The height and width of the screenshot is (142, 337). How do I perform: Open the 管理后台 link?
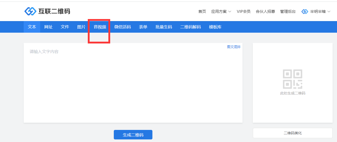288,12
